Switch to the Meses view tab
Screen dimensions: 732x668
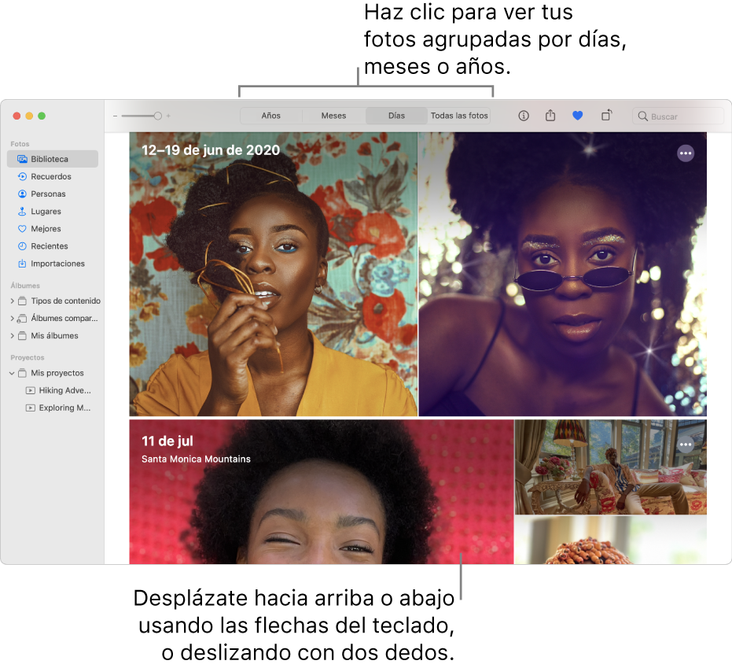click(x=333, y=116)
